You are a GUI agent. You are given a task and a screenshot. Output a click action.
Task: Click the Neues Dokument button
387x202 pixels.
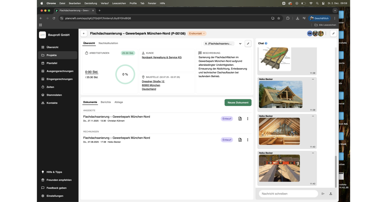point(238,102)
